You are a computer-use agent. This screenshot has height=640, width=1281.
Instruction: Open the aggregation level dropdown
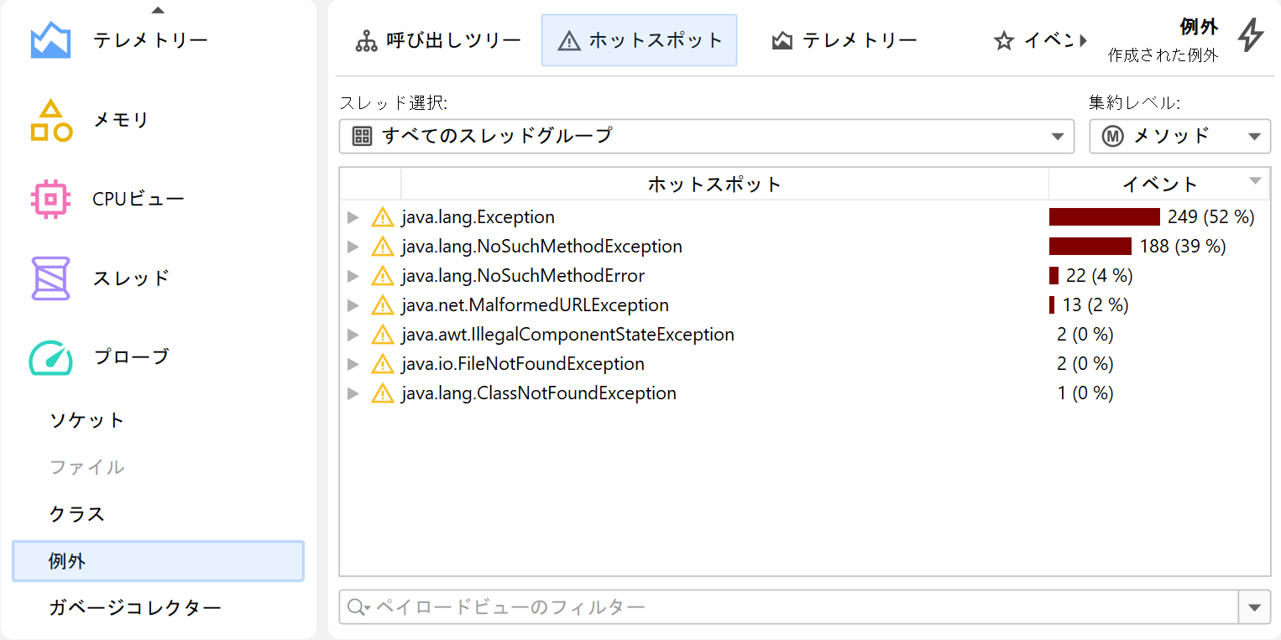[x=1179, y=136]
